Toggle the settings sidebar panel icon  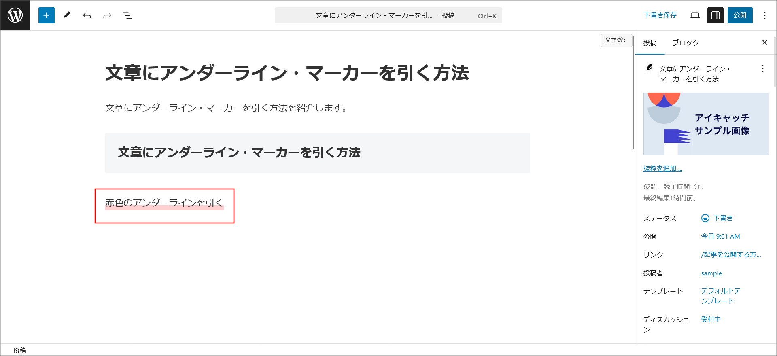pyautogui.click(x=715, y=15)
